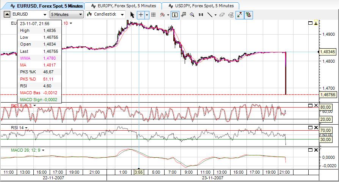This screenshot has width=339, height=182.
Task: Open the add indicator tool
Action: point(163,14)
